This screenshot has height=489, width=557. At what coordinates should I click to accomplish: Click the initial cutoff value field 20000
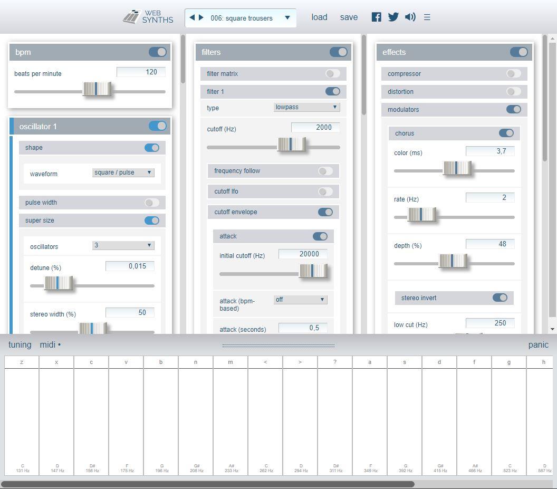303,254
